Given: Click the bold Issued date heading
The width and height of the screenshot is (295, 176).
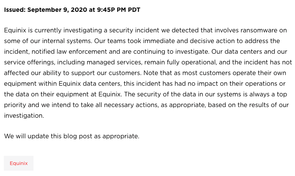Looking at the screenshot, I should (x=72, y=10).
